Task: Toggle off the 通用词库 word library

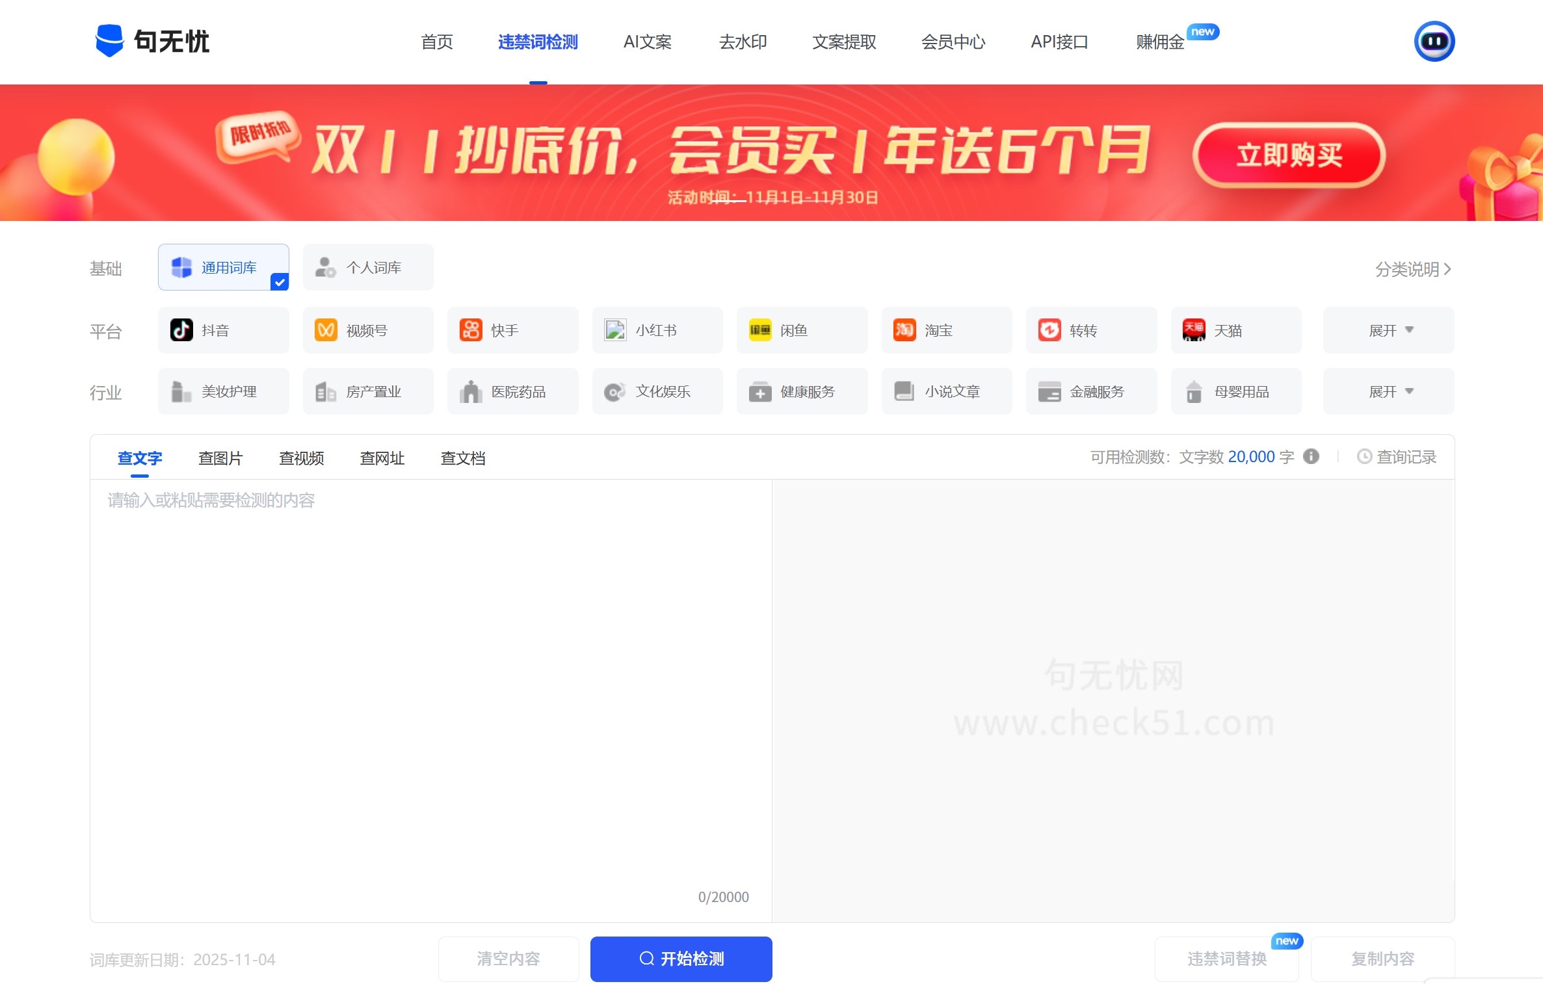Action: click(223, 266)
